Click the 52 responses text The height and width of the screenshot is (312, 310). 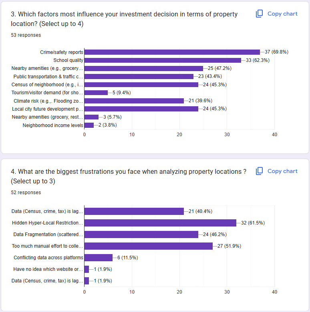(x=26, y=193)
